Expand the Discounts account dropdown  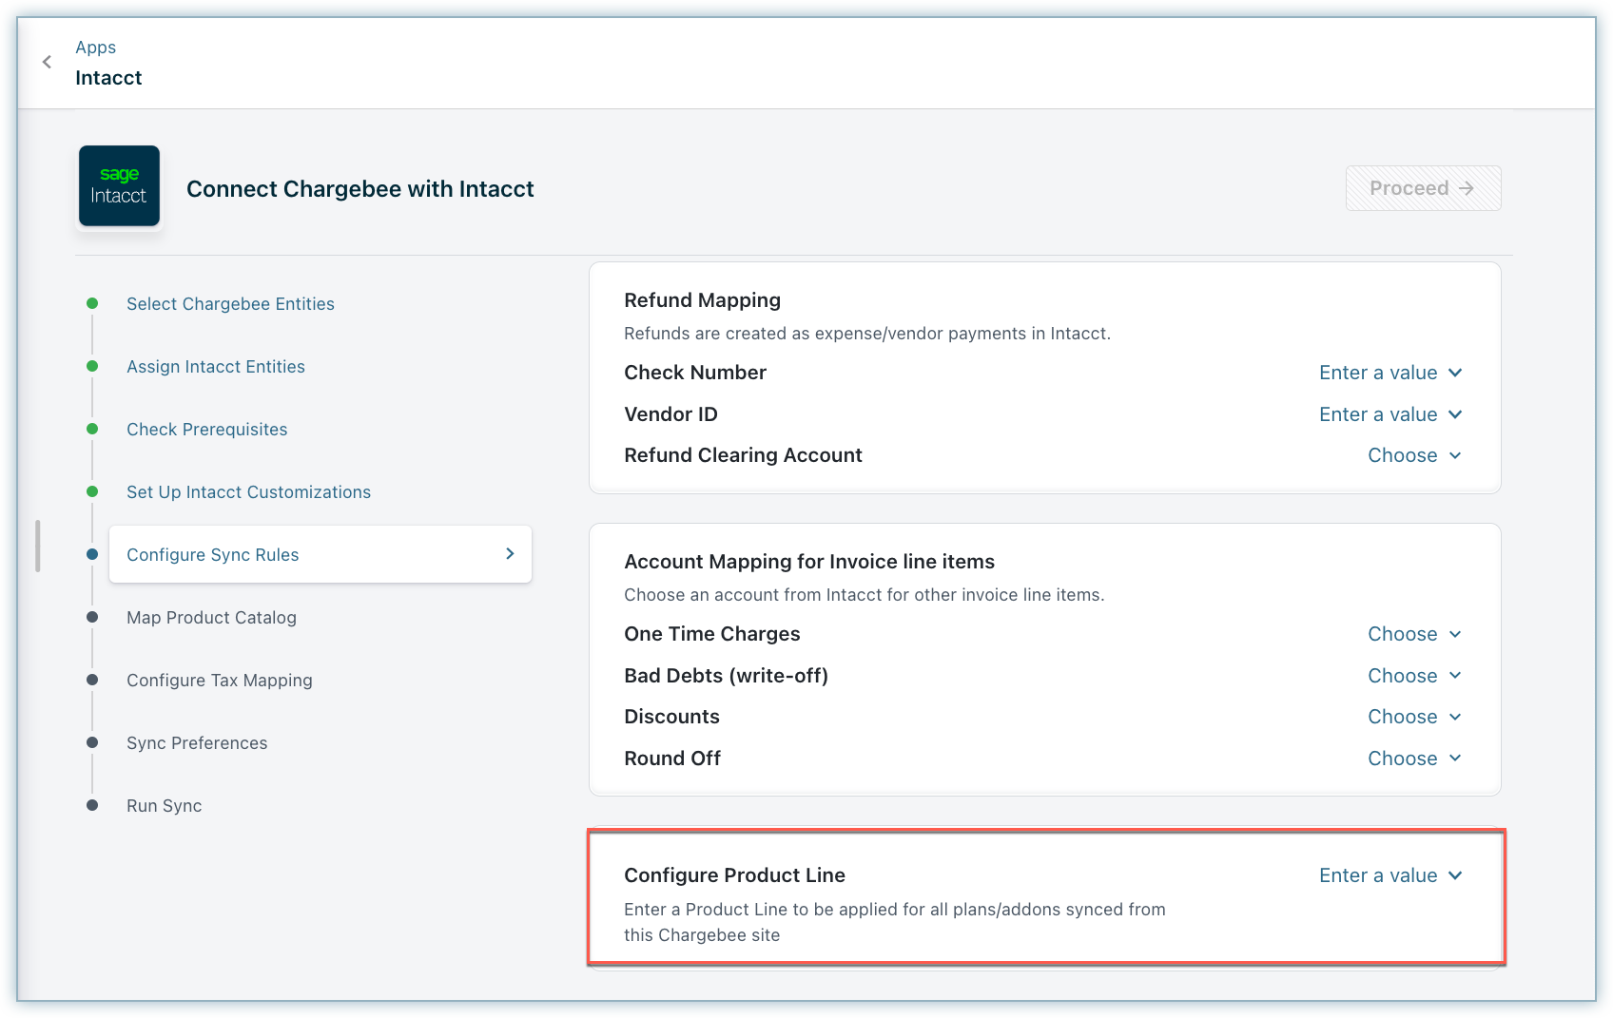(1413, 717)
